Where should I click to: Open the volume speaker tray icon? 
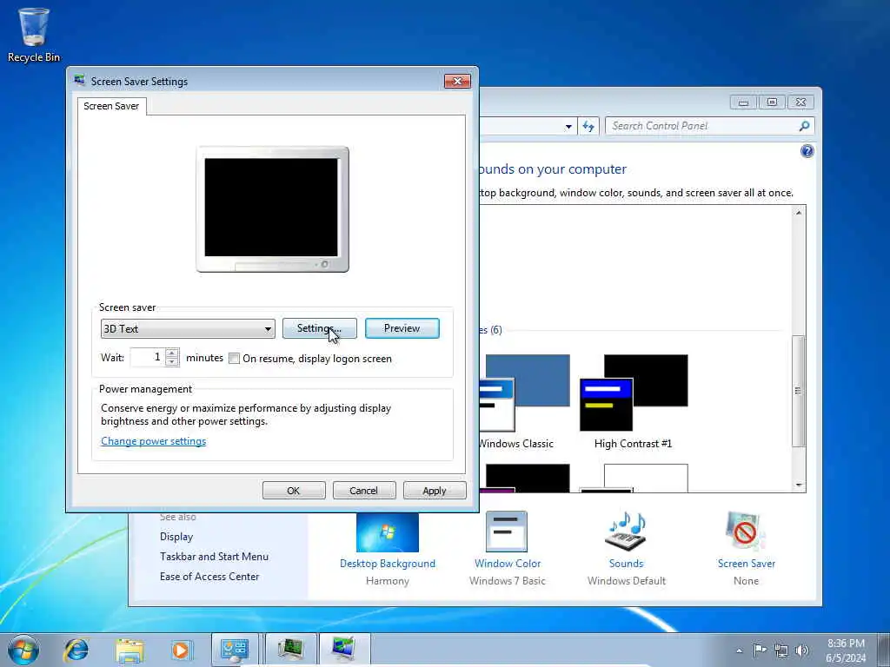coord(801,650)
